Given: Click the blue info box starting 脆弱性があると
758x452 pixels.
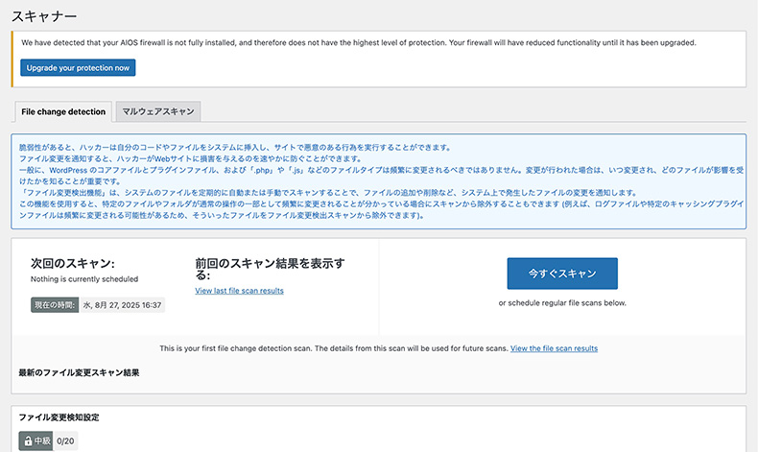Looking at the screenshot, I should pos(378,181).
